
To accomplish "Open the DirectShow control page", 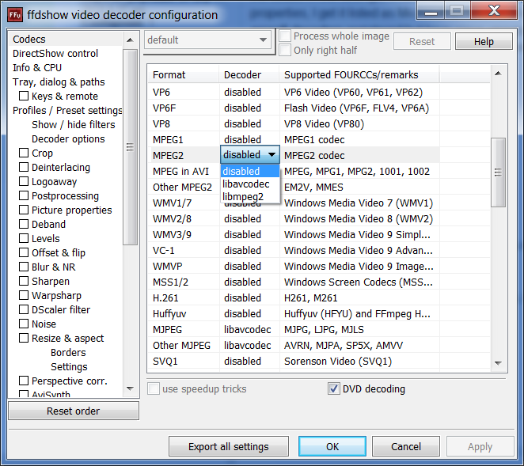I will pyautogui.click(x=55, y=54).
